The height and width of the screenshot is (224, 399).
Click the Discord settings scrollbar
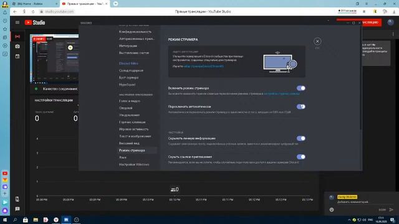coord(360,78)
